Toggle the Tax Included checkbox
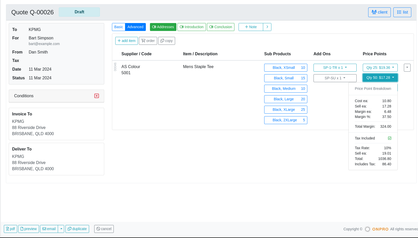This screenshot has height=238, width=418. coord(389,138)
